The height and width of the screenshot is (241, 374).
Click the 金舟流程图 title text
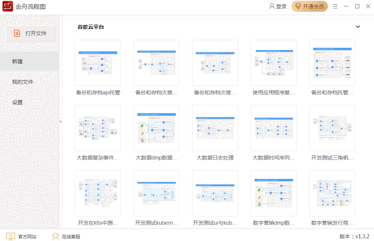point(31,6)
